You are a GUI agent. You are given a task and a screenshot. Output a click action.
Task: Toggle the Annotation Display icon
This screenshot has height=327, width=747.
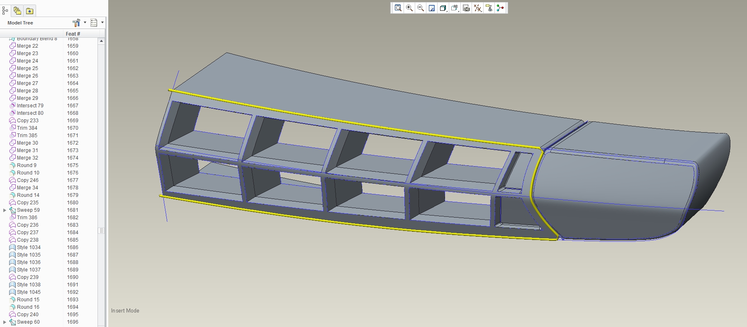(489, 8)
